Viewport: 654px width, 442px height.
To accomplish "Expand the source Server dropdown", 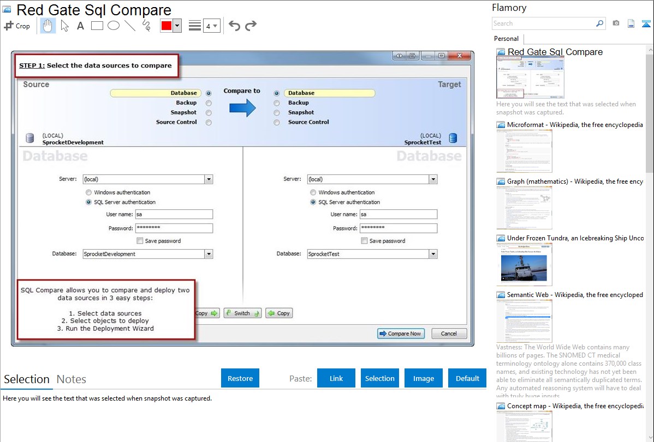I will (x=209, y=179).
